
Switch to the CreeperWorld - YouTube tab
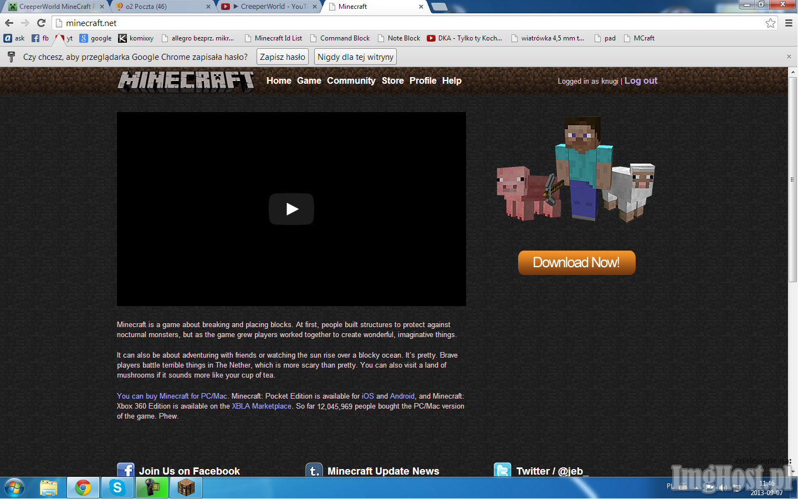pos(269,7)
